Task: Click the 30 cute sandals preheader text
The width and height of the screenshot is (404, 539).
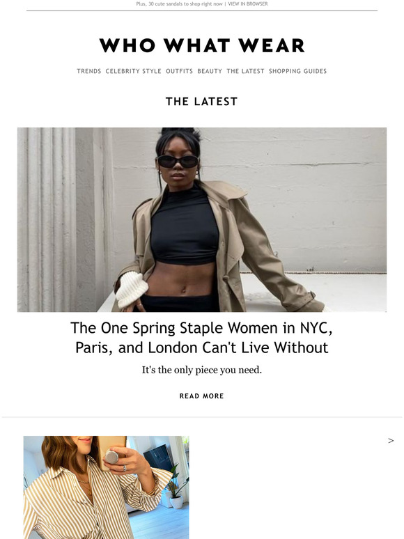Action: (179, 3)
